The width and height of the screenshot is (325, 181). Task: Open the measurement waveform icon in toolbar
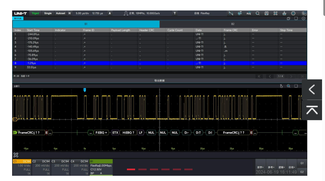(240, 13)
